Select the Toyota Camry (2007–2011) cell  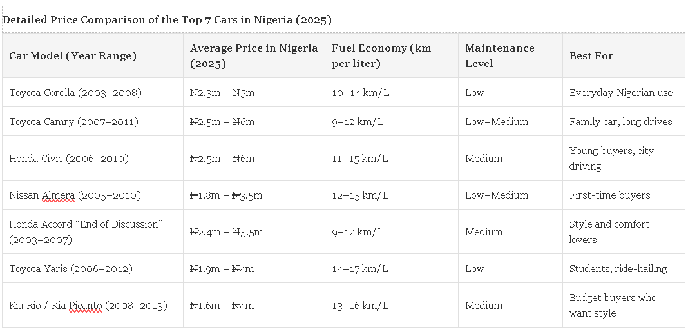pyautogui.click(x=73, y=122)
